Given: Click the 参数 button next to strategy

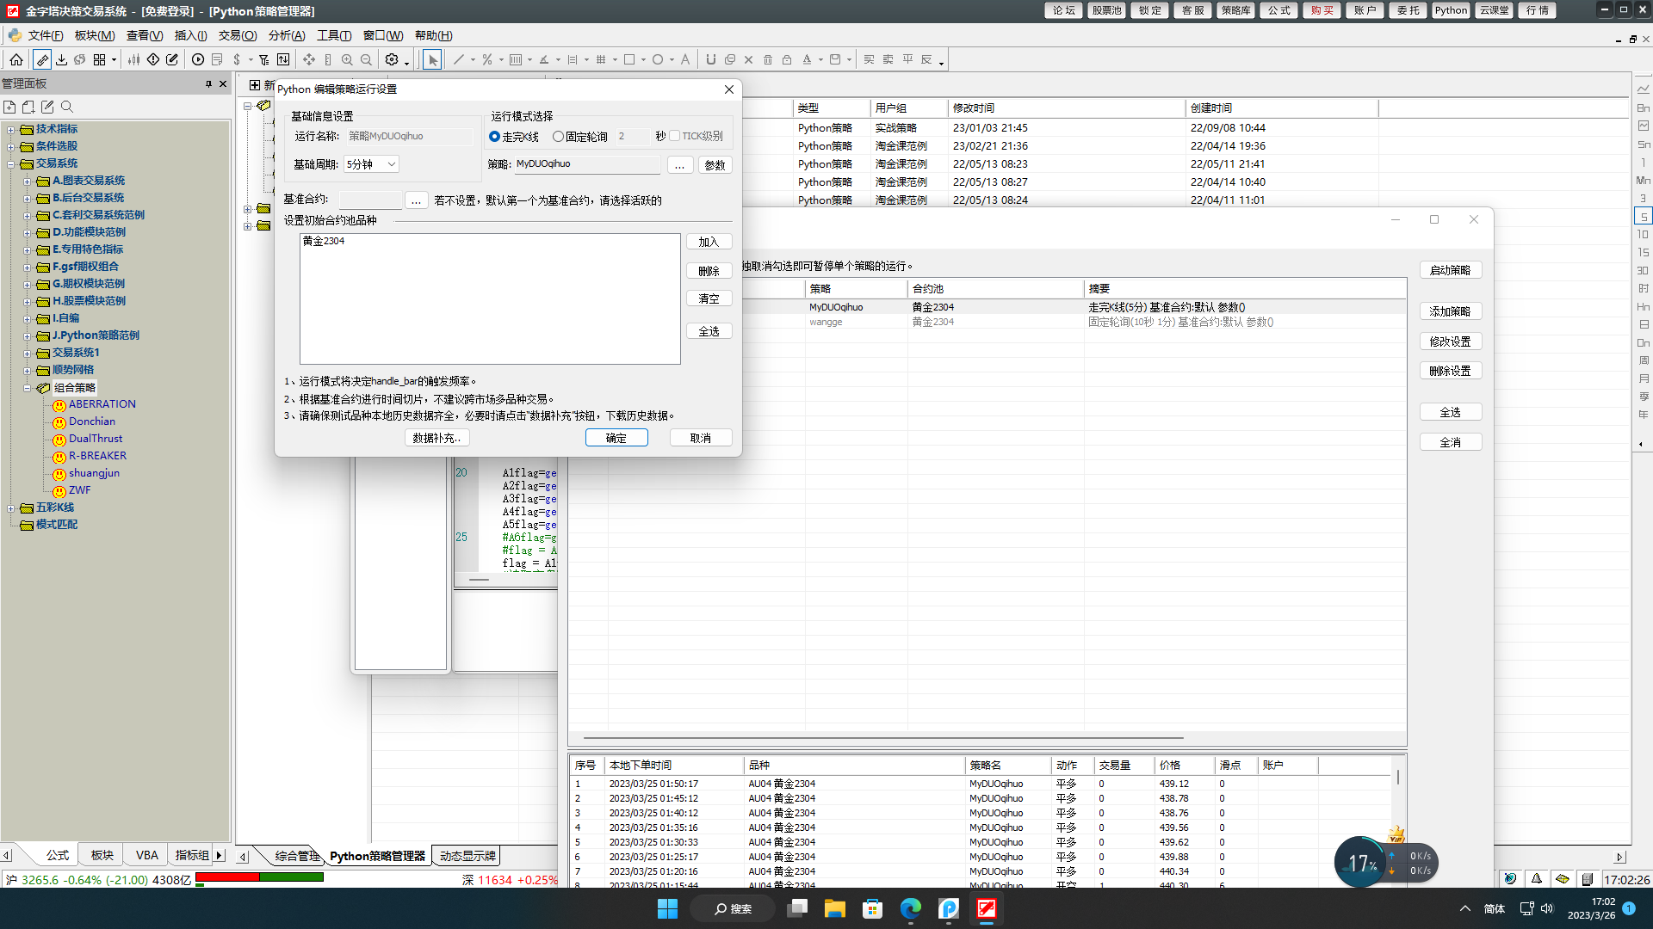Looking at the screenshot, I should [x=715, y=165].
